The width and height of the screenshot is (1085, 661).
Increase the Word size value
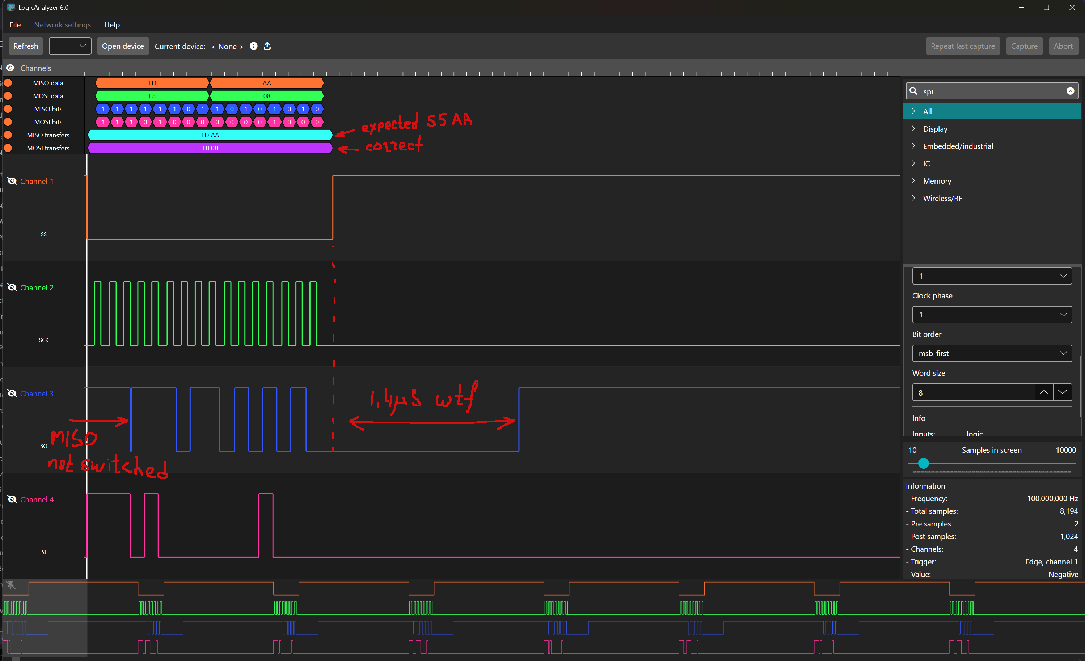[1044, 392]
